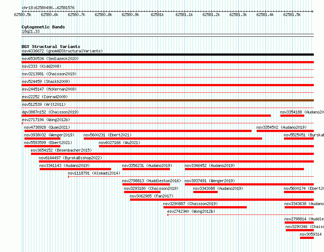
Task: Open nsv6144497 (ByrskaBishop2022) variant
Action: 71,158
